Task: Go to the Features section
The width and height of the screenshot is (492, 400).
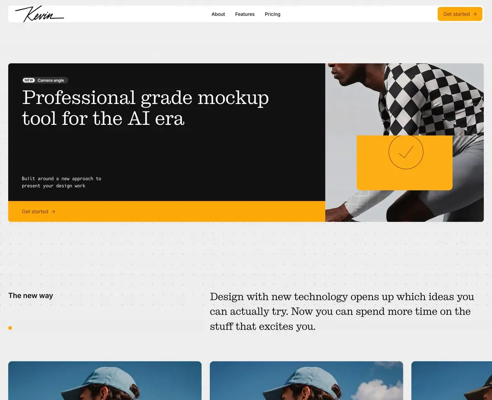Action: click(245, 14)
